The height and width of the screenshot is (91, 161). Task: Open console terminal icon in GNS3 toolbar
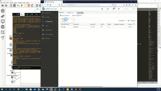point(18,6)
